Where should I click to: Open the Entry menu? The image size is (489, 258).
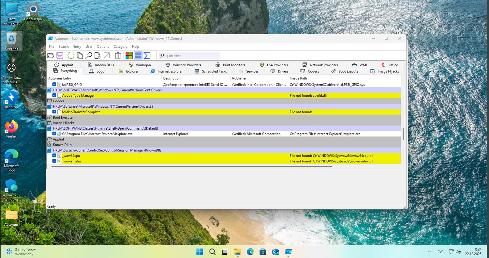pyautogui.click(x=77, y=47)
